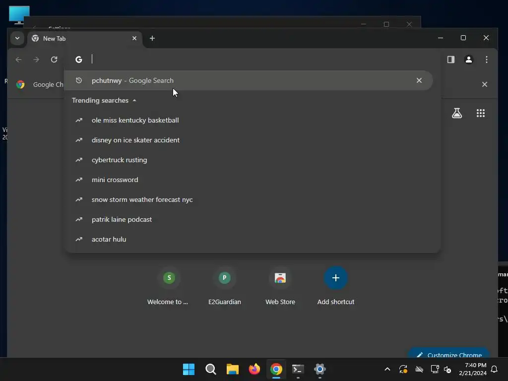Choose the acotar hulu suggestion
This screenshot has height=381, width=508.
[x=252, y=240]
